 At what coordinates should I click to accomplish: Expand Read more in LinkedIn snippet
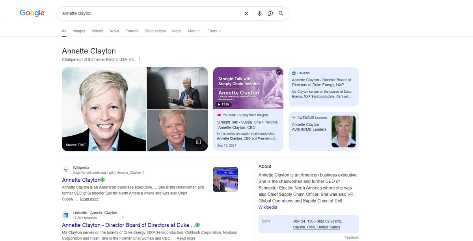186,238
